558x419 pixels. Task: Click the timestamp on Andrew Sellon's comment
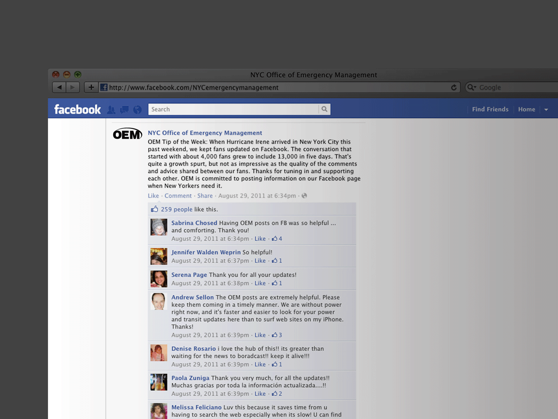pos(210,335)
